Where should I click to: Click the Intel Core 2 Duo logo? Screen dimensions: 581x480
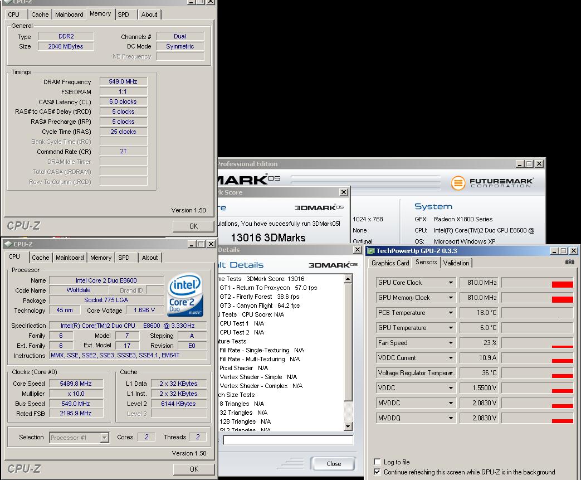pos(185,295)
